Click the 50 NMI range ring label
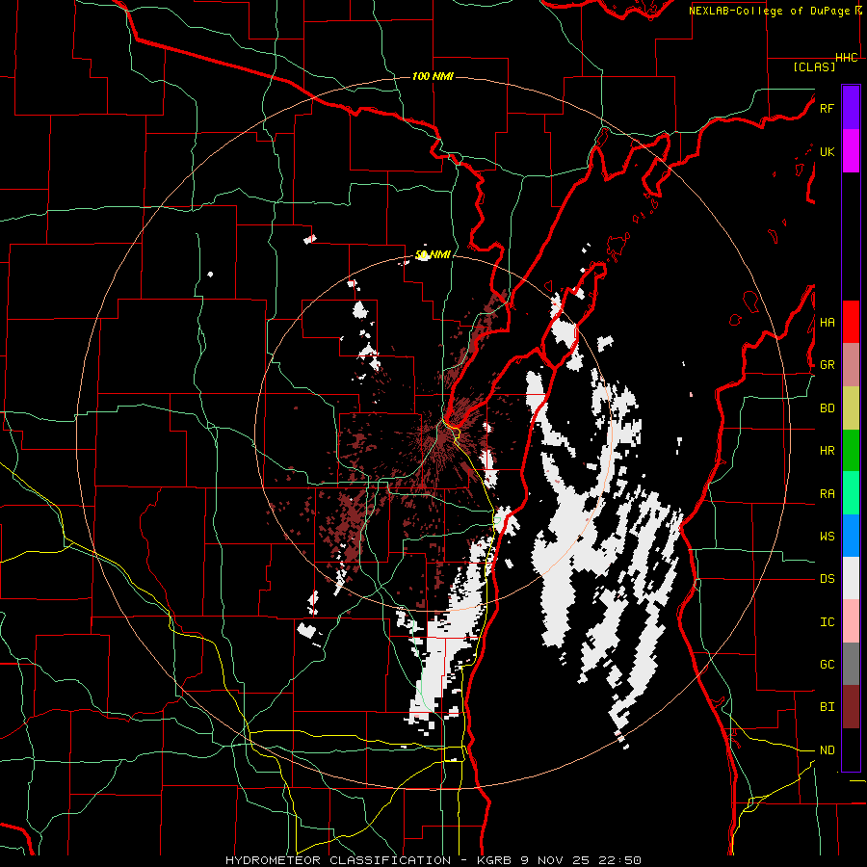 pyautogui.click(x=433, y=255)
